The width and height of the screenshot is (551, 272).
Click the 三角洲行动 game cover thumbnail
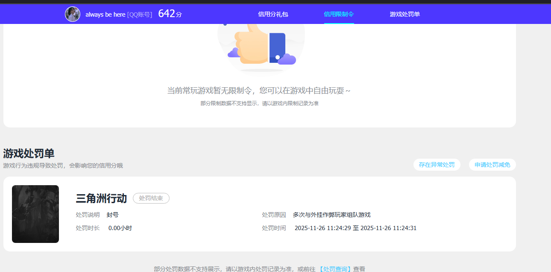point(35,214)
